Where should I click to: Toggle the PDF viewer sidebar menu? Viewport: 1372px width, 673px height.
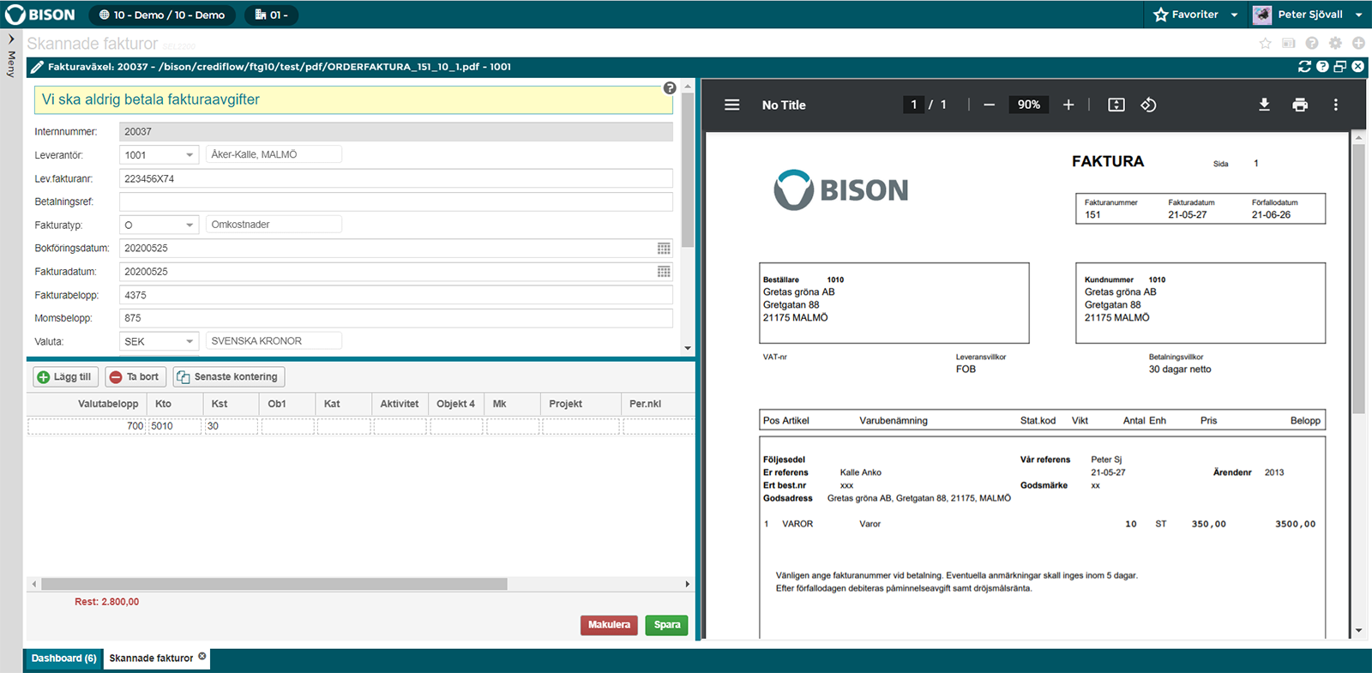(731, 105)
